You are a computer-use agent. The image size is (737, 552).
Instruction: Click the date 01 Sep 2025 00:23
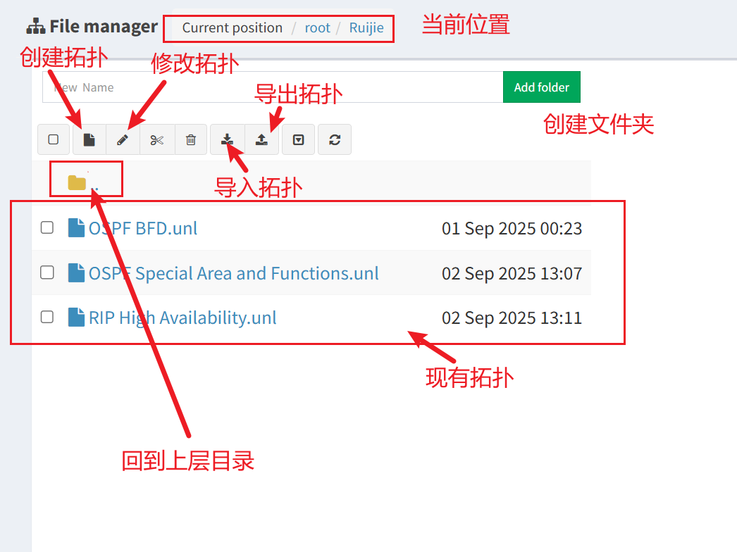pyautogui.click(x=512, y=229)
